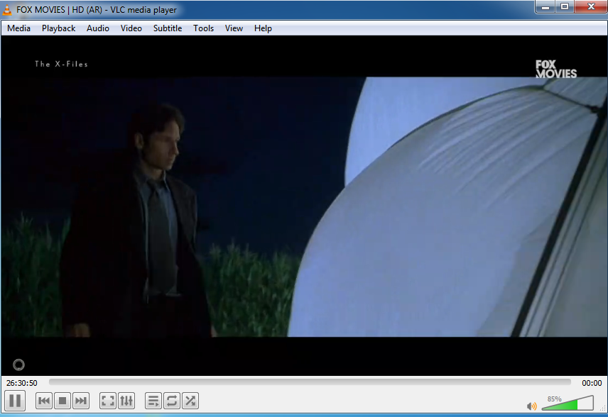608x417 pixels.
Task: Toggle random shuffle playback
Action: (190, 401)
